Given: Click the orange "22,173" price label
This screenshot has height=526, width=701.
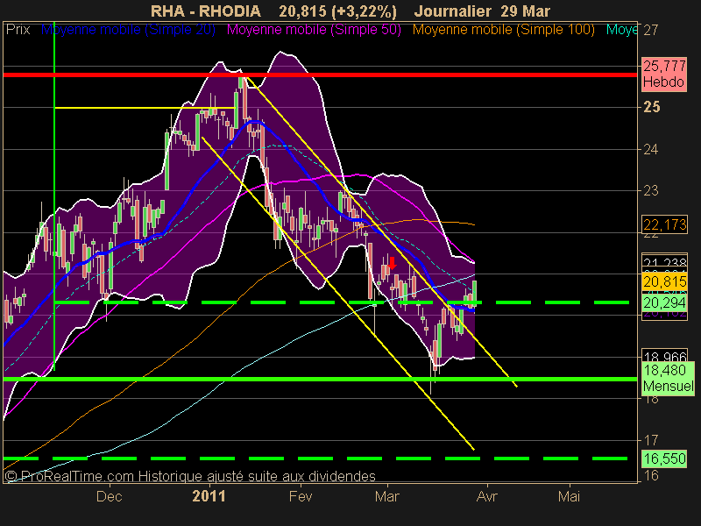Looking at the screenshot, I should [664, 224].
